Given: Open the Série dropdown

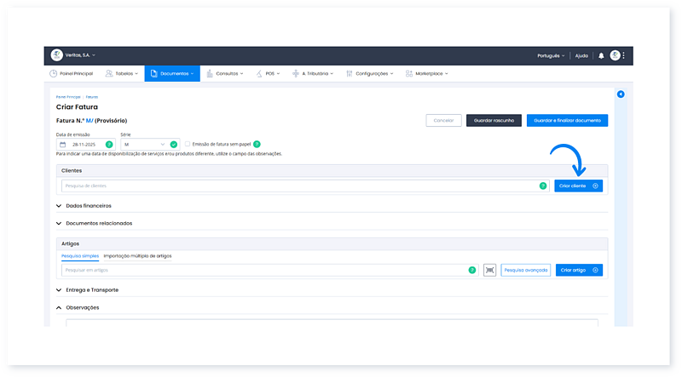Looking at the screenshot, I should 149,145.
